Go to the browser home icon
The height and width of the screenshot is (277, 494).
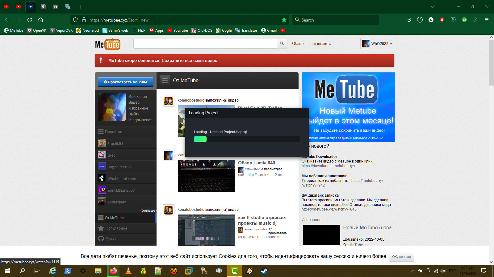[x=40, y=20]
